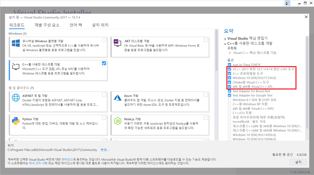Click Visual C++ core desktop features item
Image resolution: width=314 pixels, height=175 pixels.
pos(254,53)
